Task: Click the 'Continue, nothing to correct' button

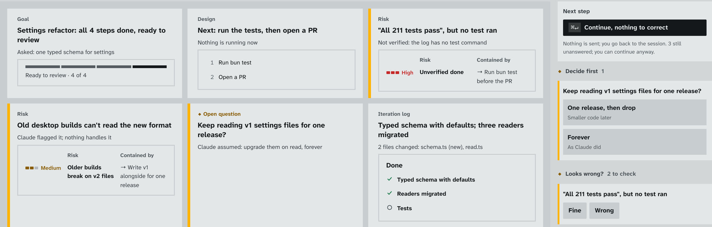Action: 635,28
